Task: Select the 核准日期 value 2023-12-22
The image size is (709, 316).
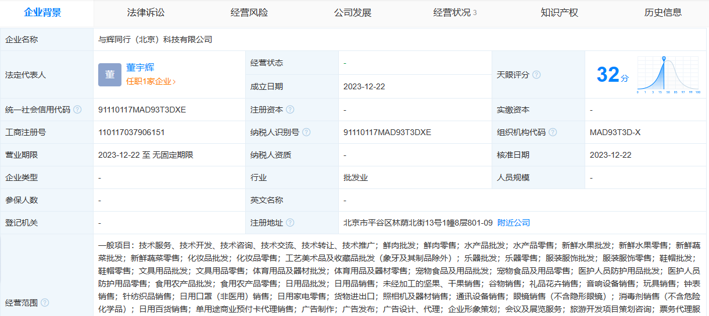Action: click(x=611, y=155)
